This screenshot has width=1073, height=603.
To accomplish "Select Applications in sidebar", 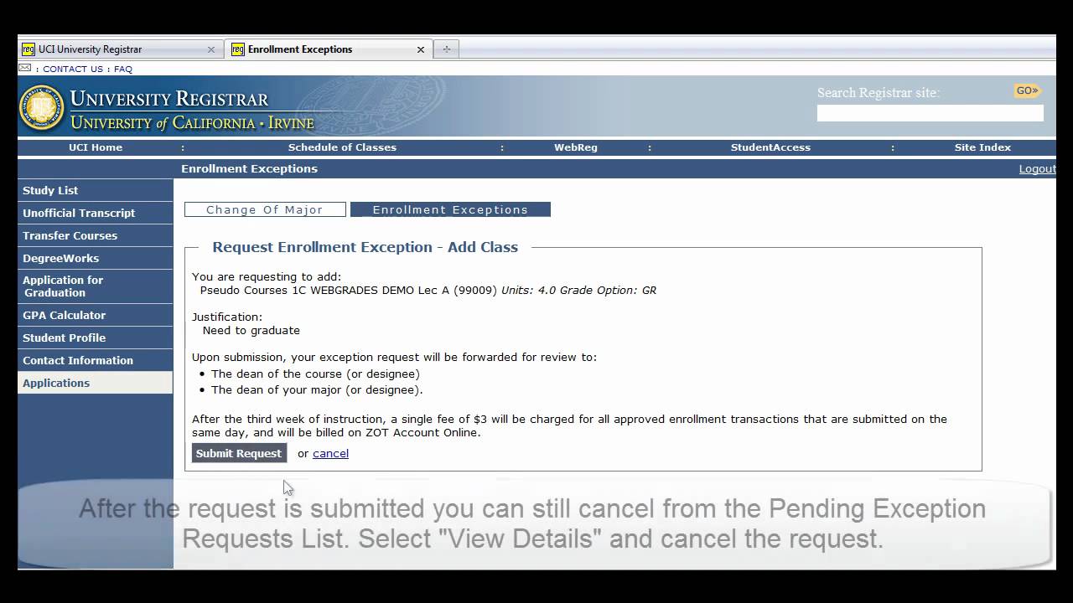I will [x=95, y=383].
